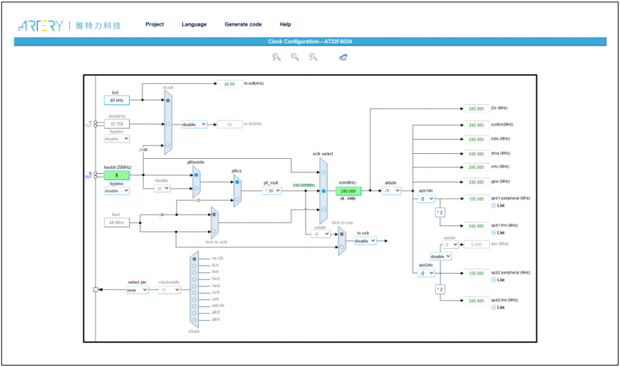This screenshot has height=367, width=620.
Task: Select the 'hext' clkout radio
Action: [194, 286]
